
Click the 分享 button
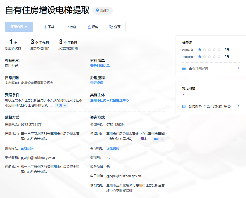tap(114, 27)
